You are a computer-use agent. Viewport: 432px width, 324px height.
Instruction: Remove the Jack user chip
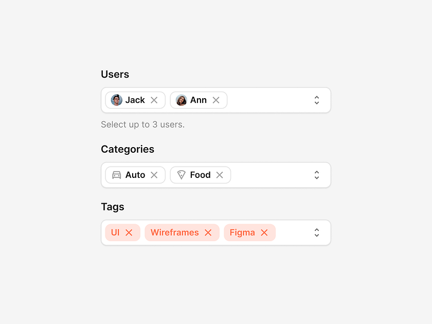(x=154, y=100)
